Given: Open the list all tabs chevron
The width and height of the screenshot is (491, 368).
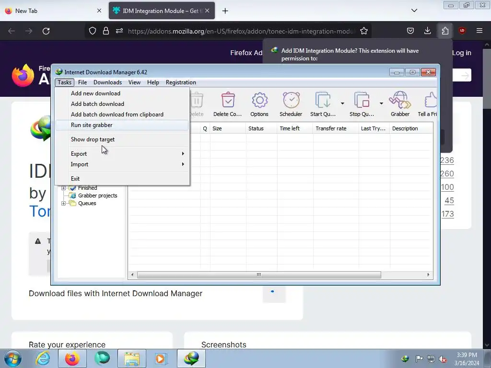Looking at the screenshot, I should pyautogui.click(x=414, y=11).
